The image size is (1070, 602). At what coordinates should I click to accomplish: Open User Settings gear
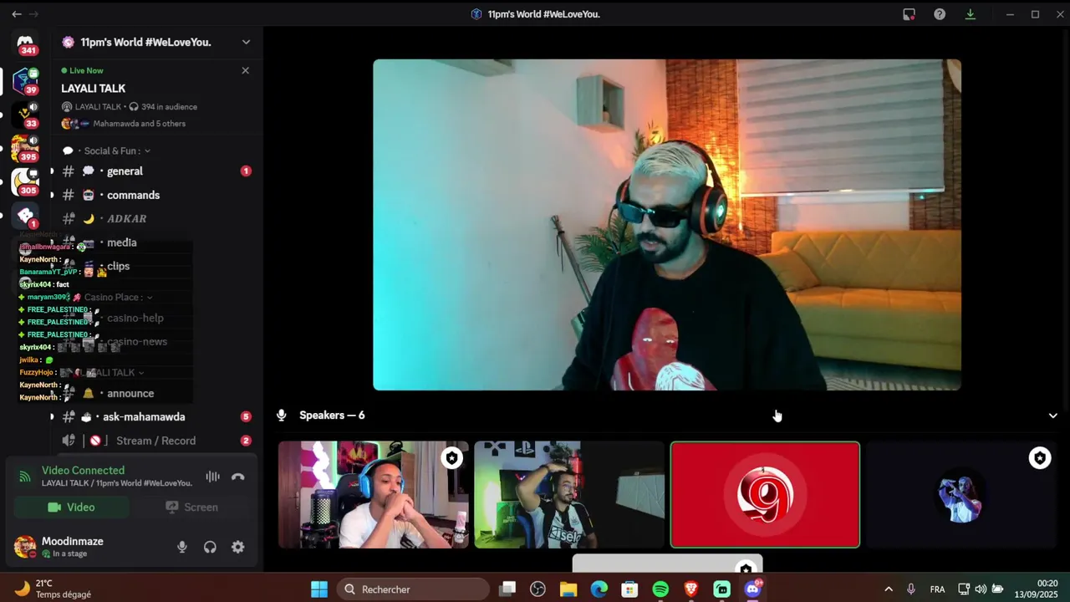pyautogui.click(x=238, y=547)
